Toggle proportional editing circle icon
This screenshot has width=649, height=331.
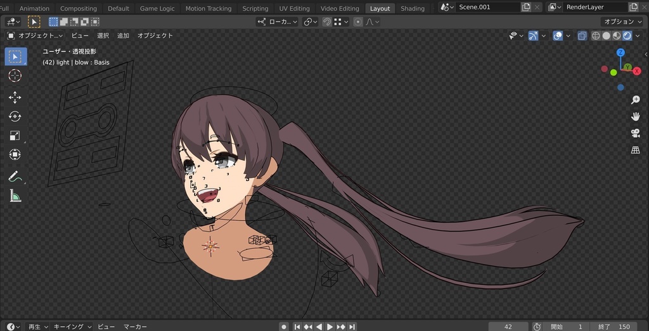tap(359, 22)
